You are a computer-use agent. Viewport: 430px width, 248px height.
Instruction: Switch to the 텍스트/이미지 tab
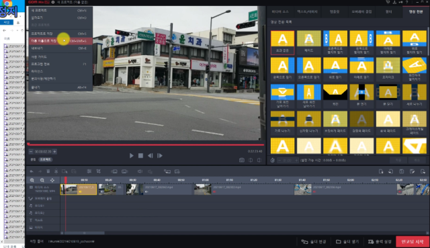tap(308, 12)
